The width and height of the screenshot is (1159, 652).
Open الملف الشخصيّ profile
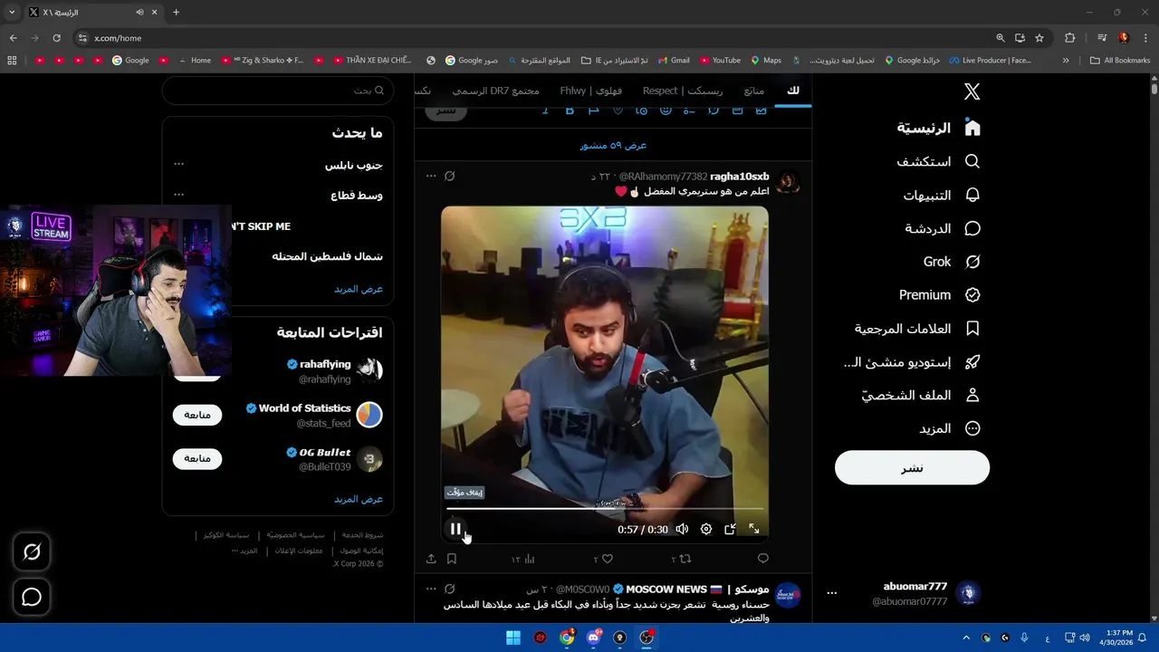(x=921, y=396)
